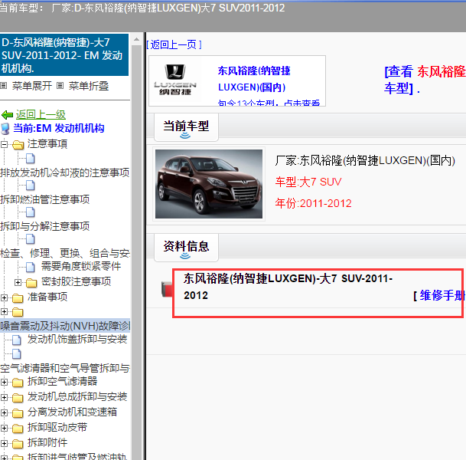Click the 拆卸空气滤清器 folder icon

coord(18,383)
